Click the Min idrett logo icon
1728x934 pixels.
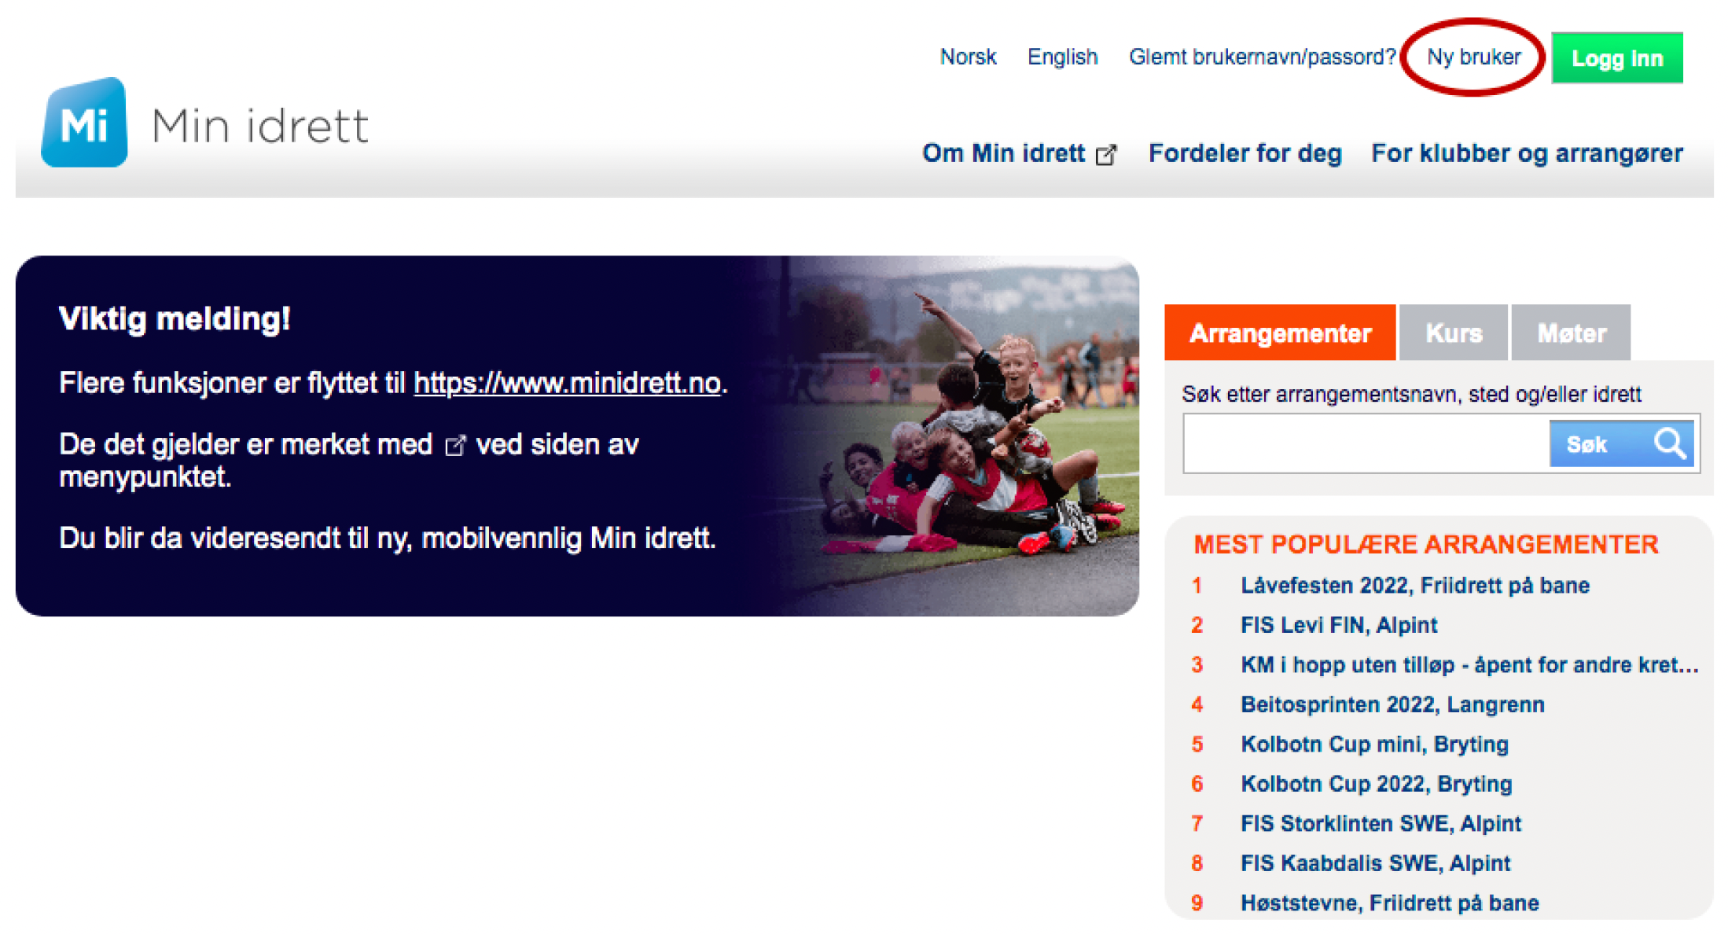84,123
